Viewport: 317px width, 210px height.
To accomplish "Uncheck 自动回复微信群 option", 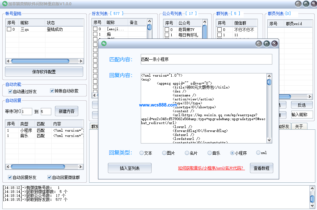I will [50, 177].
